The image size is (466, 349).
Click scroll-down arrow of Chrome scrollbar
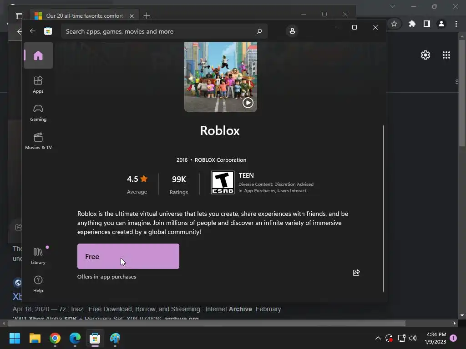click(462, 315)
